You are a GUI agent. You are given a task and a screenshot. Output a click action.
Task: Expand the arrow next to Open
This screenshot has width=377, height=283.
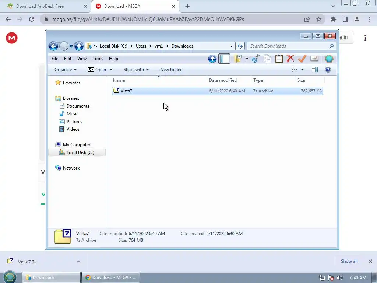coord(111,70)
